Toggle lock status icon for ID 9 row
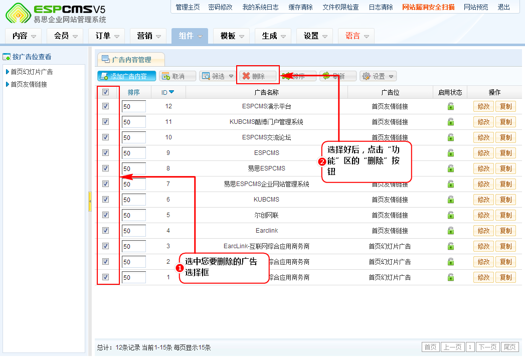This screenshot has width=525, height=357. (x=451, y=153)
